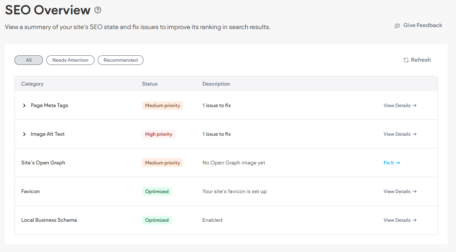Click the Optimized badge on the Favicon row

point(157,191)
